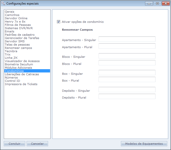Select Biometria Secullum in sidebar
Image resolution: width=171 pixels, height=150 pixels.
19,64
